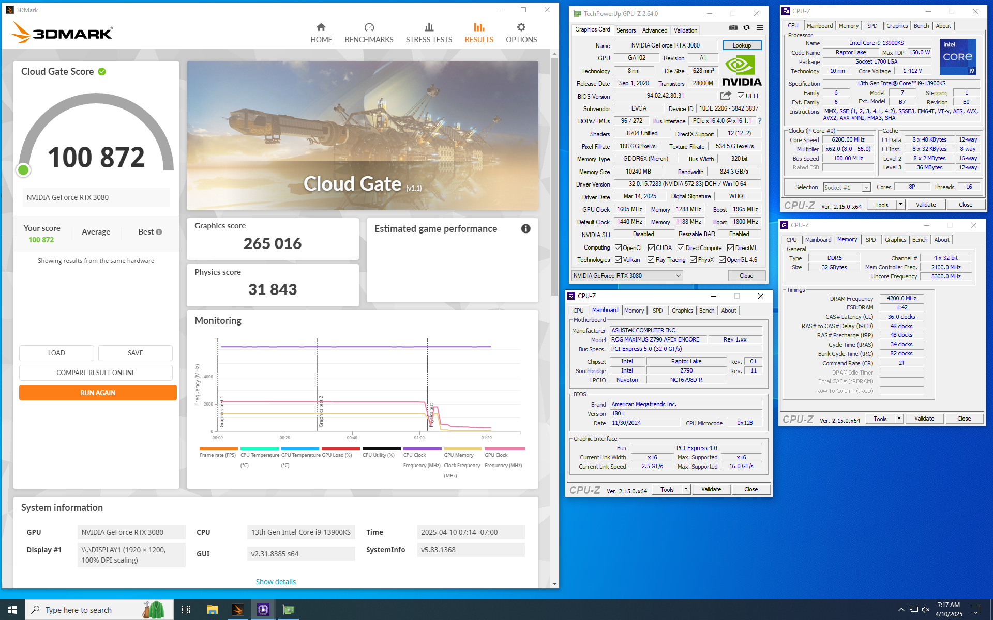
Task: Click the estimated game performance info icon
Action: tap(525, 228)
